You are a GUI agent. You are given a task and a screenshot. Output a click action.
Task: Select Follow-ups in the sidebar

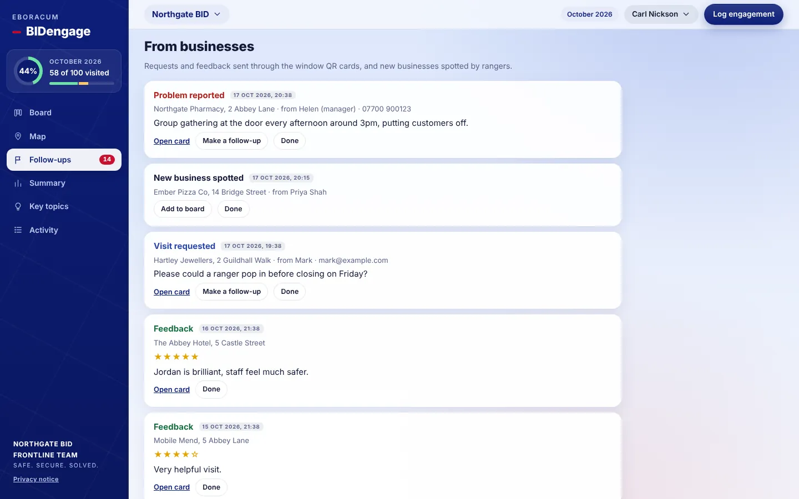64,160
